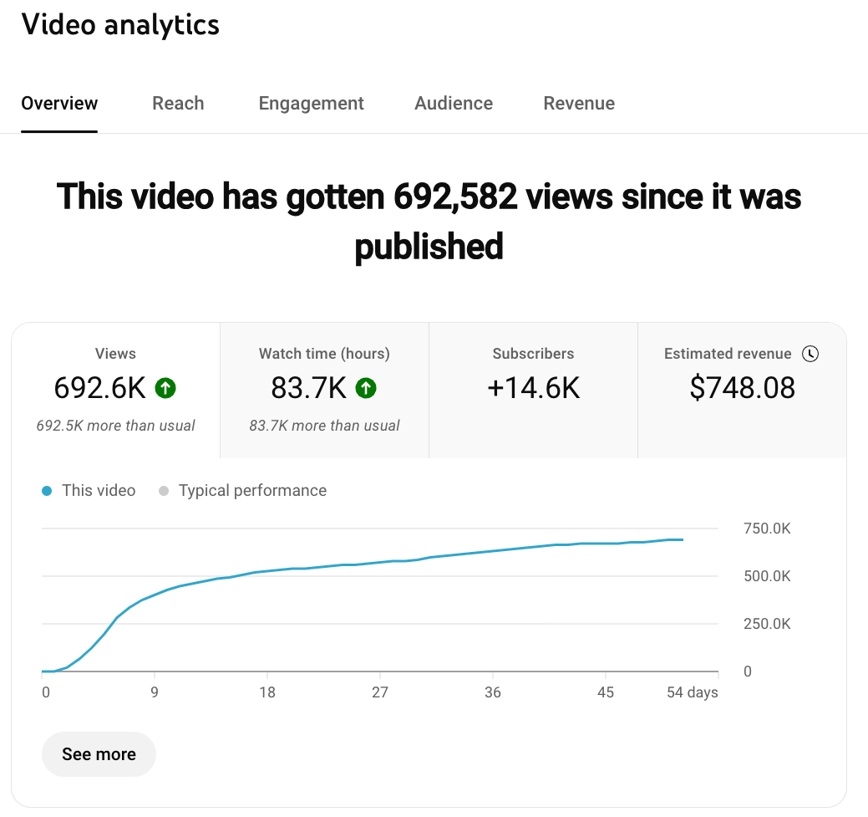Click green up arrow next to 83.7K
This screenshot has width=868, height=817.
(x=366, y=388)
